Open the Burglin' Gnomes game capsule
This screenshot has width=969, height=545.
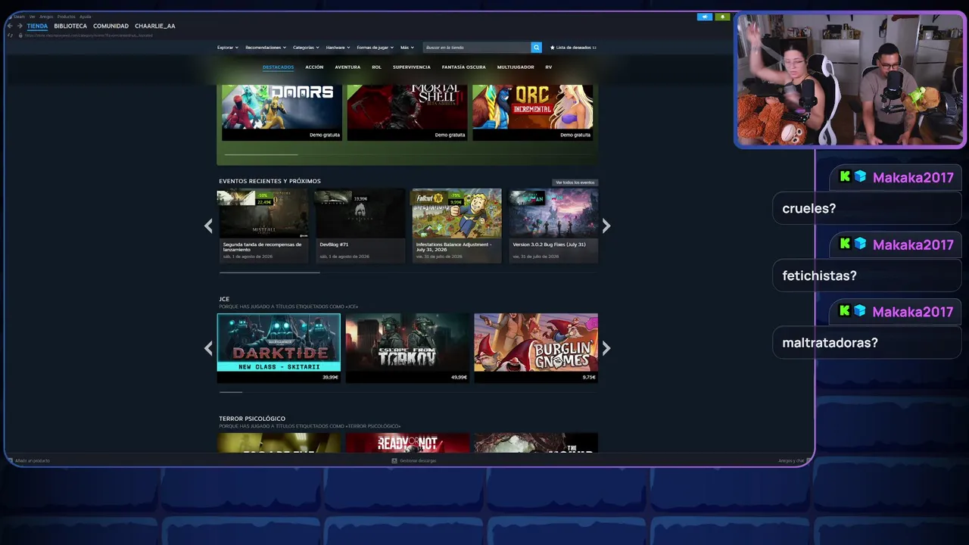click(x=536, y=348)
